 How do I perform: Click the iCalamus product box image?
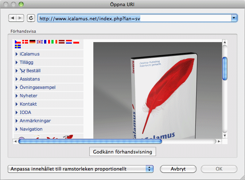tap(157, 90)
